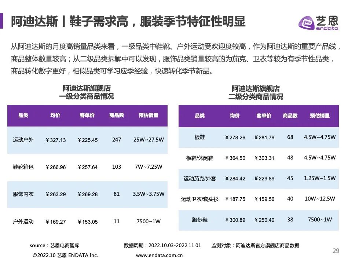Select the 运动户外 category cell
Screen dimensions: 352x264
point(23,140)
